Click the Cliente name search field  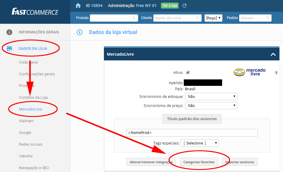click(x=177, y=18)
